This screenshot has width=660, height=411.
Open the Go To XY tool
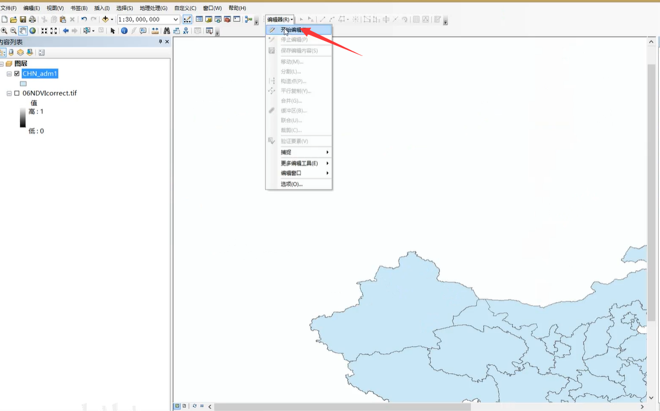(186, 31)
